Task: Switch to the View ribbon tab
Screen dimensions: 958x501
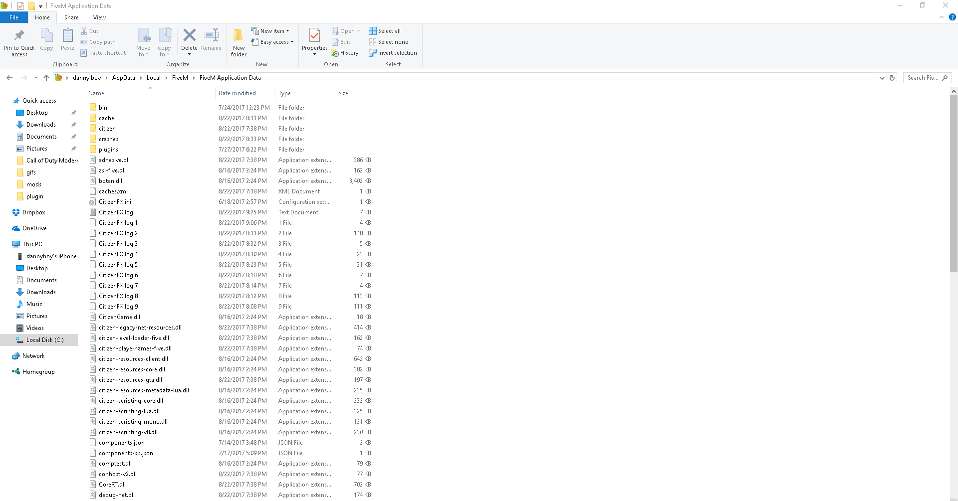Action: coord(99,17)
